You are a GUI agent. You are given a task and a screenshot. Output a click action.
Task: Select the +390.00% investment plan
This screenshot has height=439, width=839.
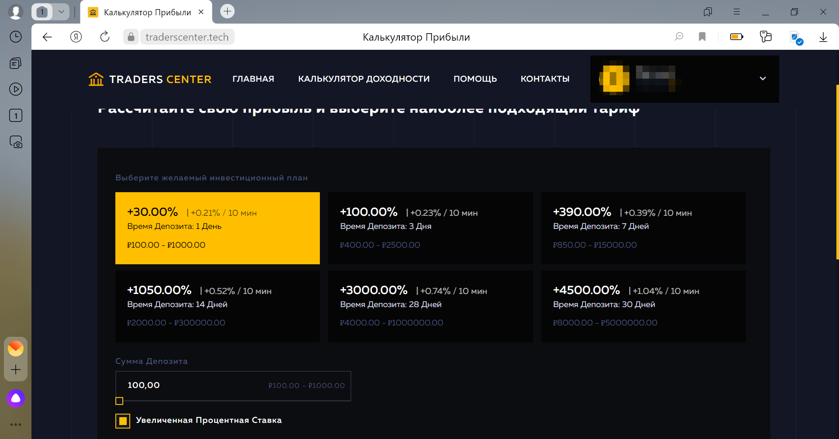643,228
